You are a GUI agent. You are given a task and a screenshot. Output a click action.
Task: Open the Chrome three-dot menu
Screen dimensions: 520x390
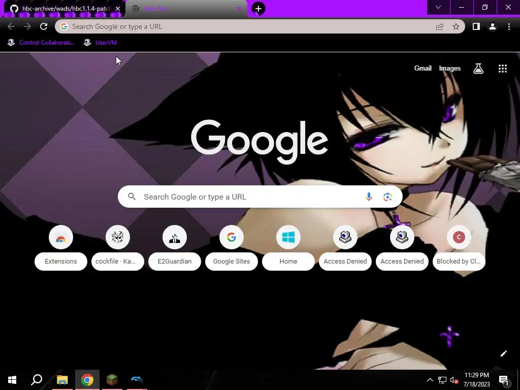509,26
